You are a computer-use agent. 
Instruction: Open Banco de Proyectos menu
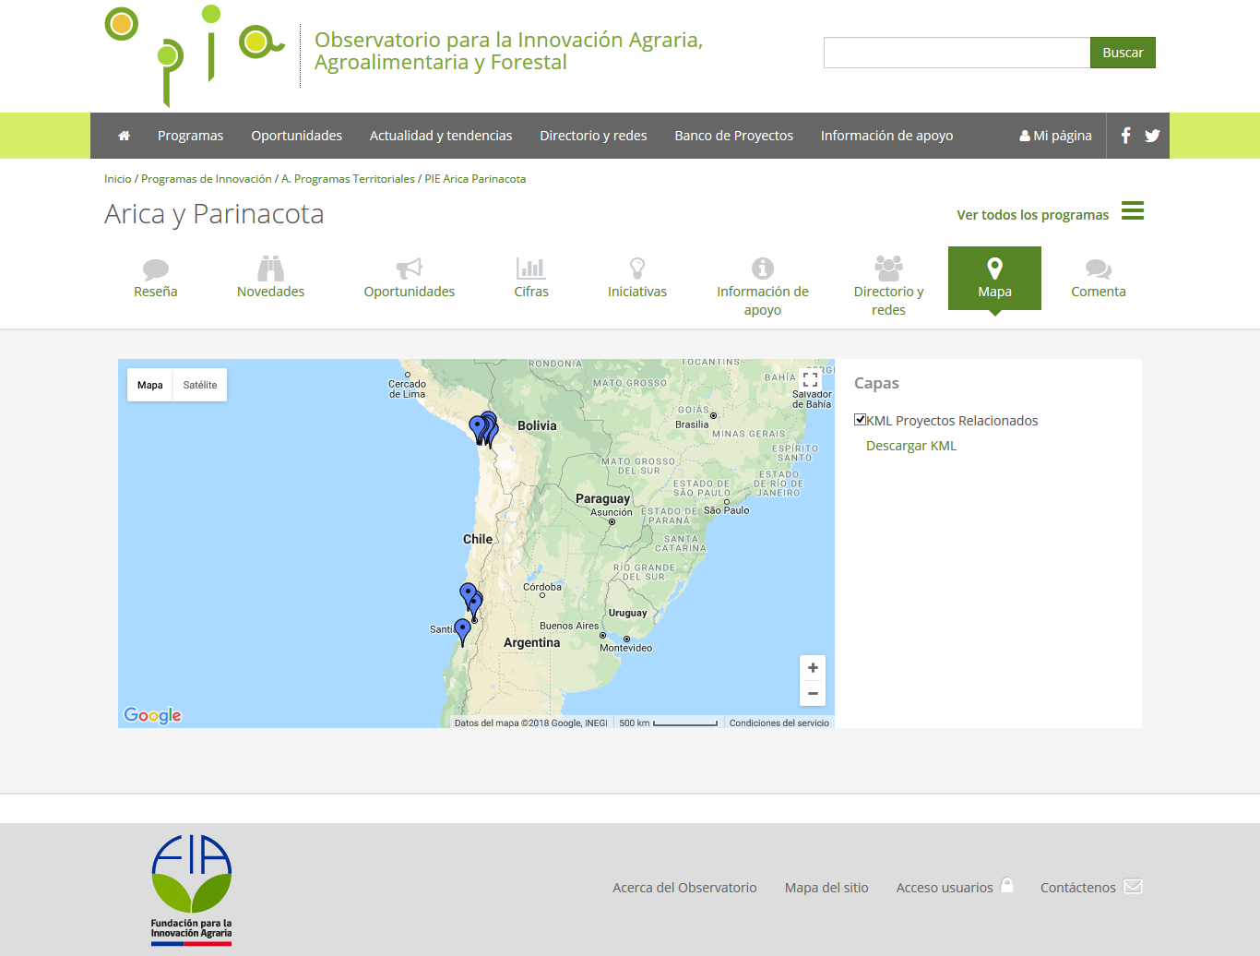click(733, 136)
